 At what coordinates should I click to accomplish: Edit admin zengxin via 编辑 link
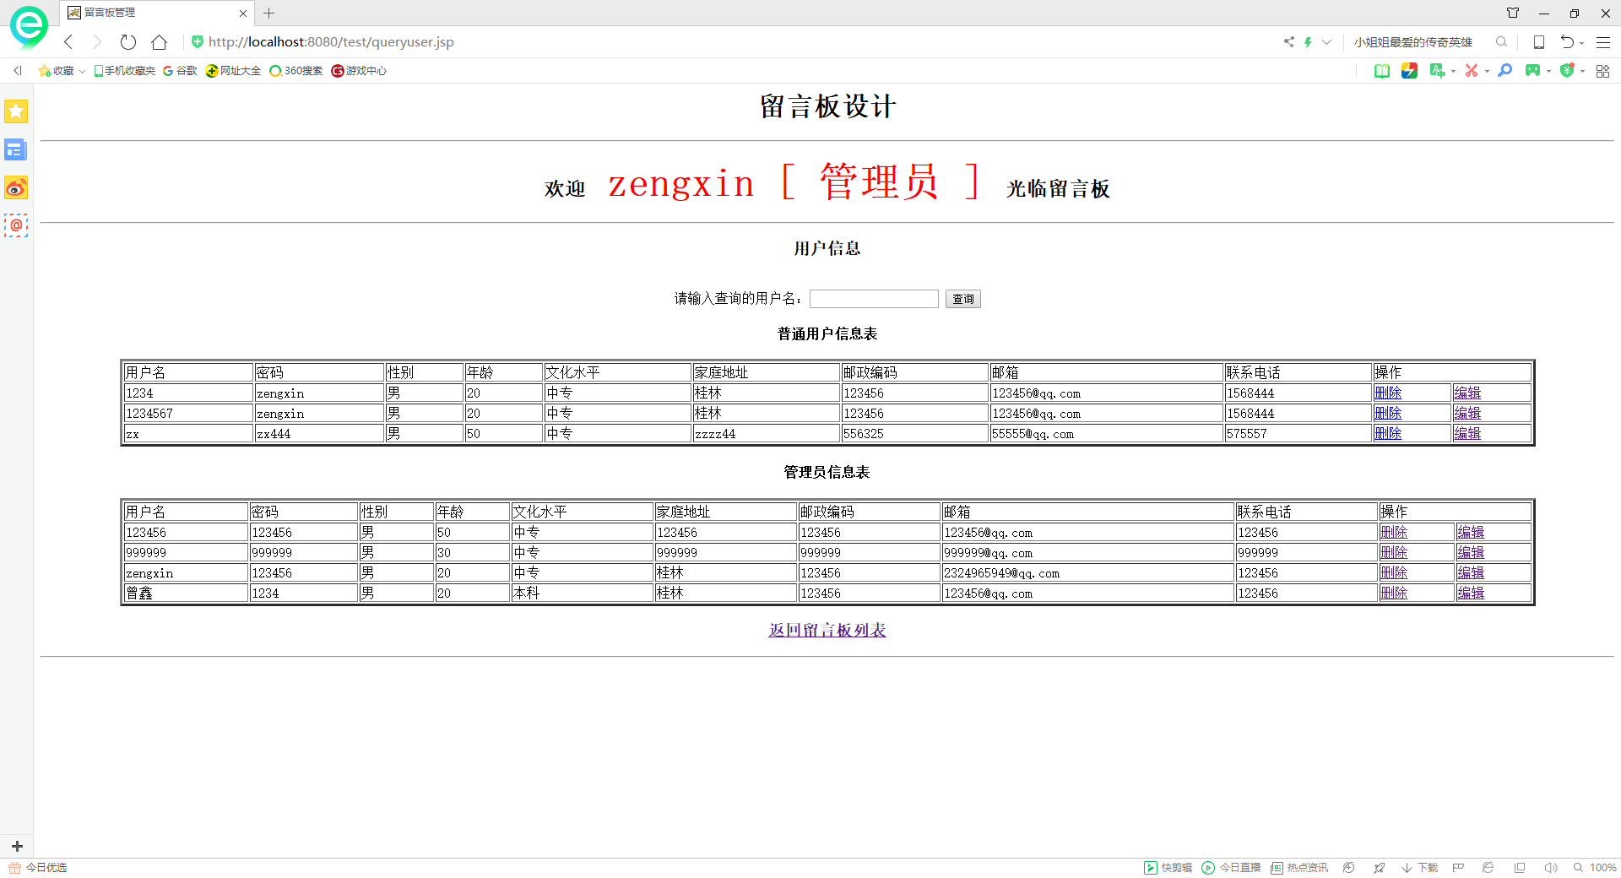1471,572
